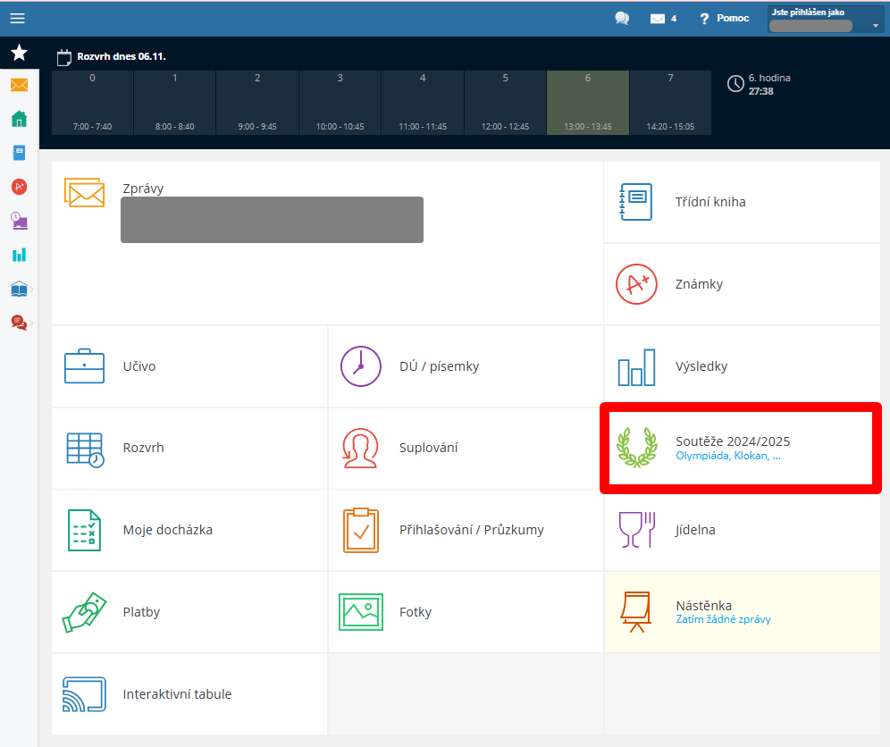The image size is (890, 747).
Task: Open the Výsledky results tile
Action: (743, 366)
